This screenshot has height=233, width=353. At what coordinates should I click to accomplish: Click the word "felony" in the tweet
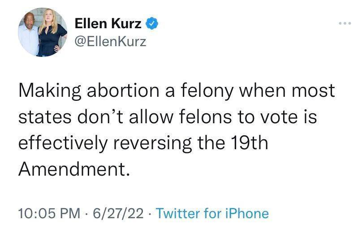coord(211,91)
